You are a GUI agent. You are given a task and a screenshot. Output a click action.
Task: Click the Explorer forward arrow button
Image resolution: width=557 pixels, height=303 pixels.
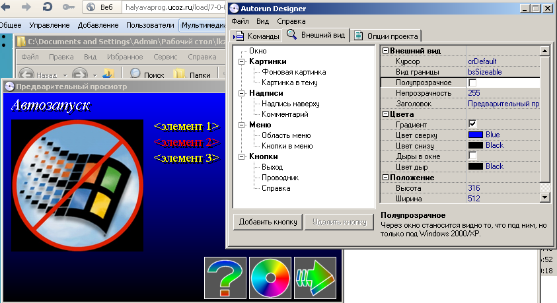point(80,75)
